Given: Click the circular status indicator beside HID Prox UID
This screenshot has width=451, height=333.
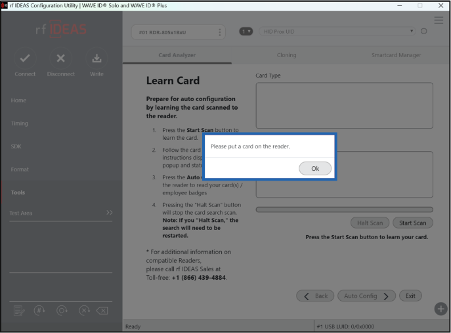Looking at the screenshot, I should 423,32.
